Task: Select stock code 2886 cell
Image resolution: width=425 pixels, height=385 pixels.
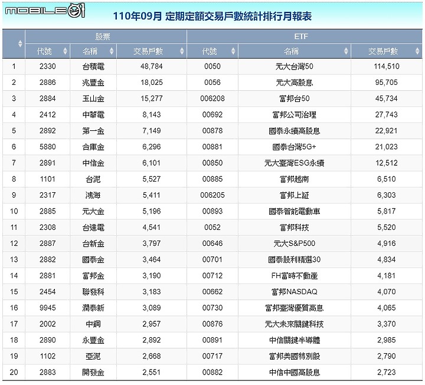Action: click(x=47, y=83)
